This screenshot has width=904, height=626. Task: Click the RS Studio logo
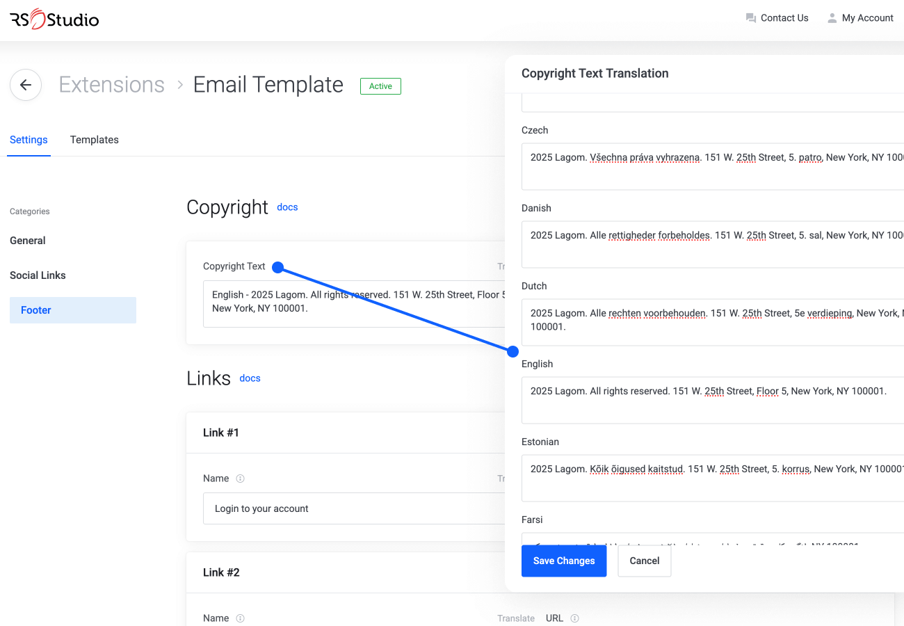(x=54, y=19)
